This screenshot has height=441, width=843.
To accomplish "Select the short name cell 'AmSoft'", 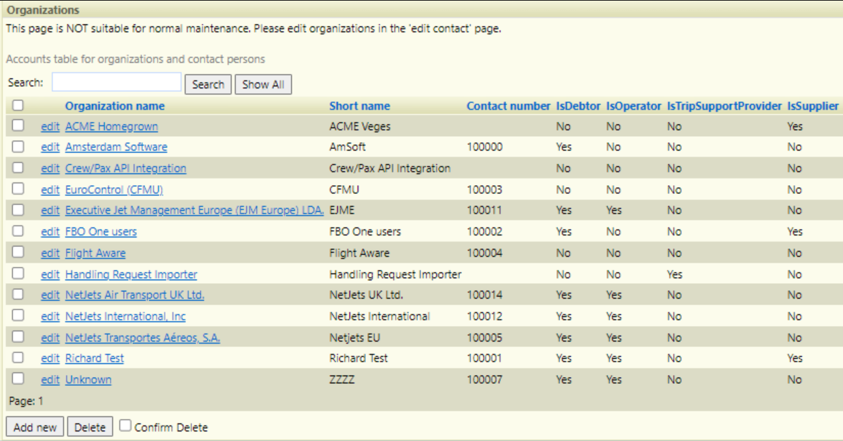I will pos(346,147).
